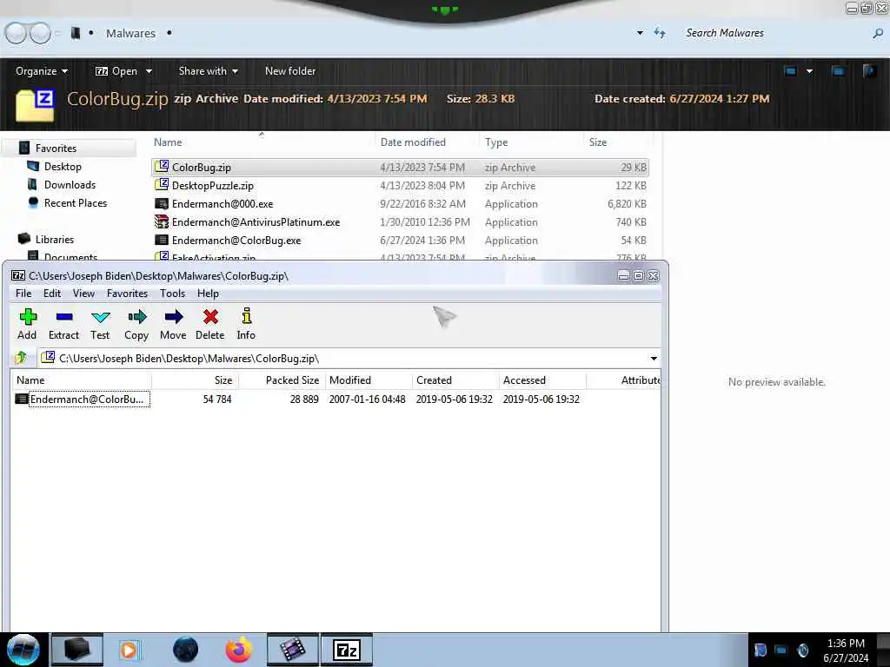Click the Explorer Forward navigation button

[x=40, y=33]
